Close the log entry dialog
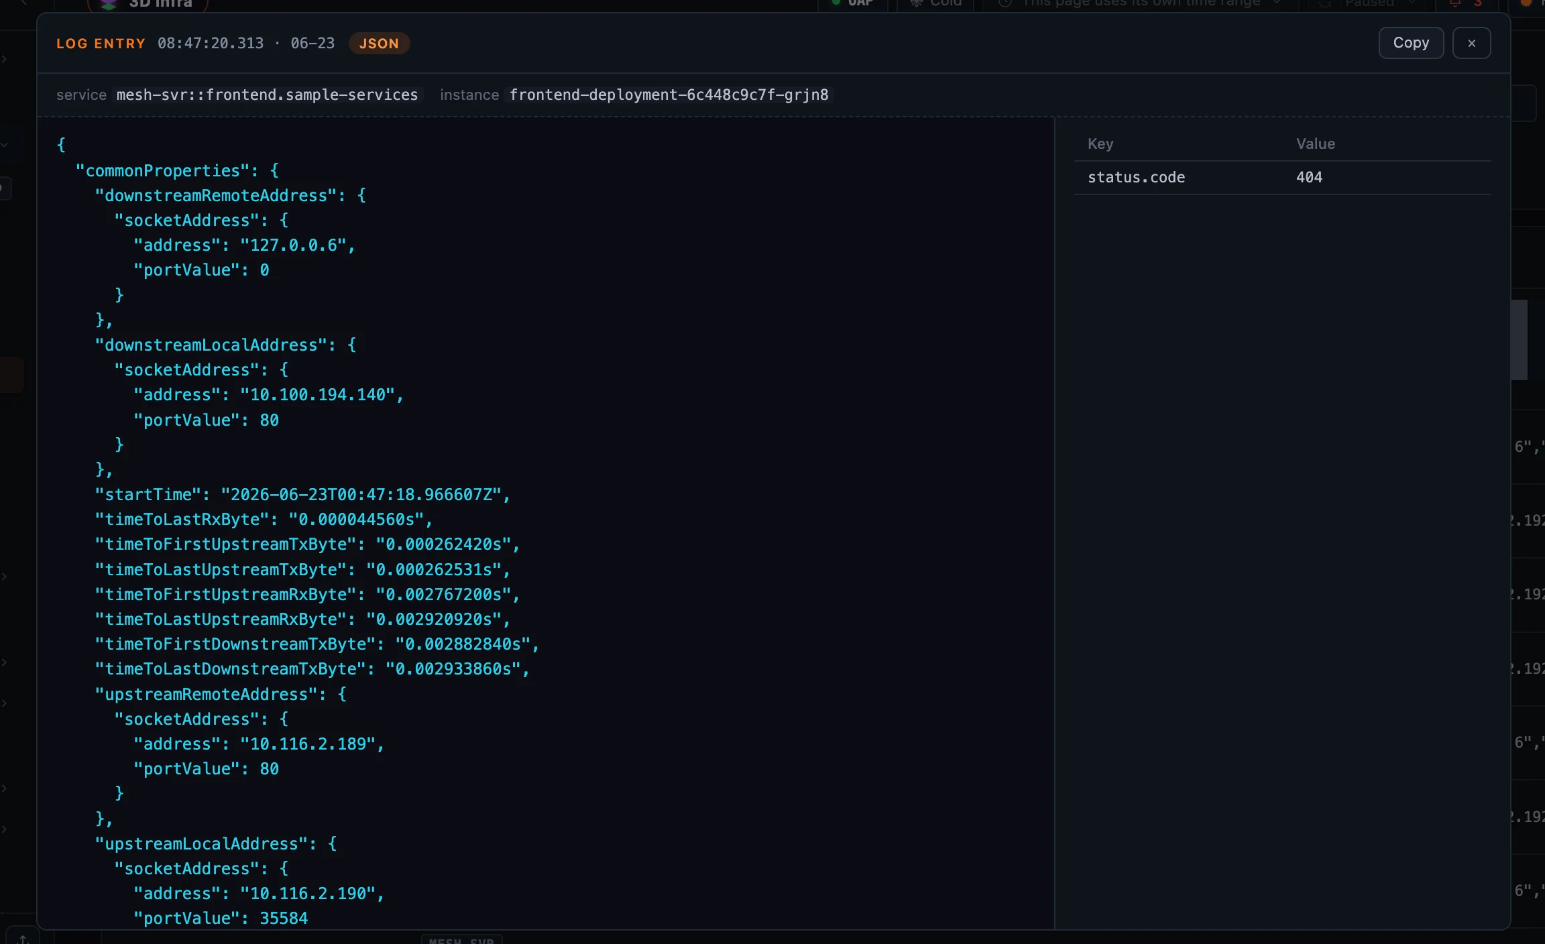Image resolution: width=1545 pixels, height=944 pixels. click(1471, 43)
